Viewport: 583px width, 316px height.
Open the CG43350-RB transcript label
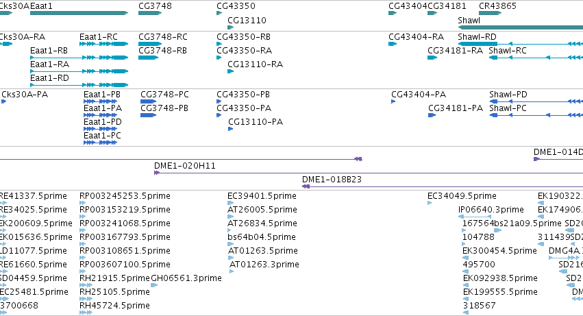tap(243, 37)
